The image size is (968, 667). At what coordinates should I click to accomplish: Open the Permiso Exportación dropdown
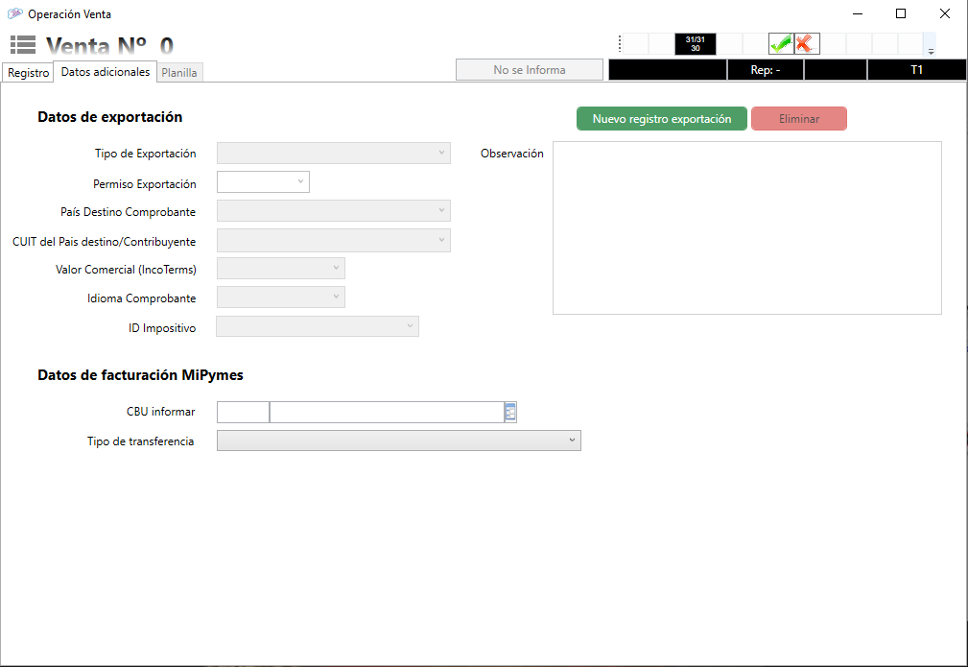263,182
